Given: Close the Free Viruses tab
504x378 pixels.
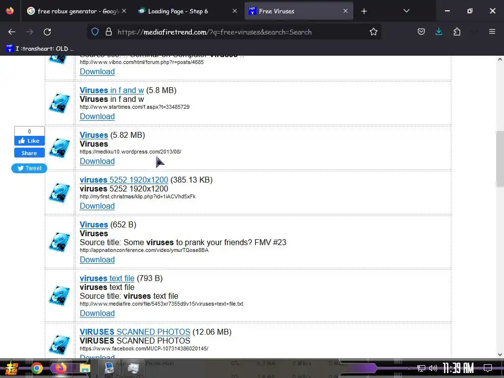Looking at the screenshot, I should (345, 11).
